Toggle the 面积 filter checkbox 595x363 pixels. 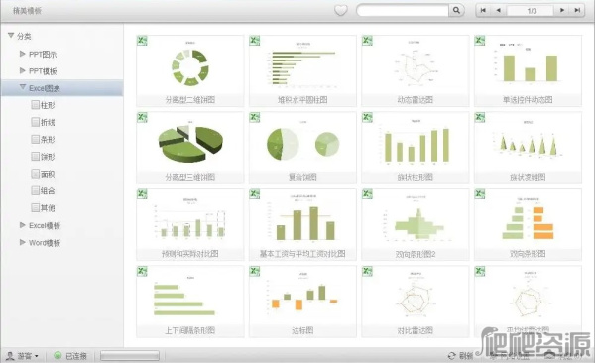[36, 174]
